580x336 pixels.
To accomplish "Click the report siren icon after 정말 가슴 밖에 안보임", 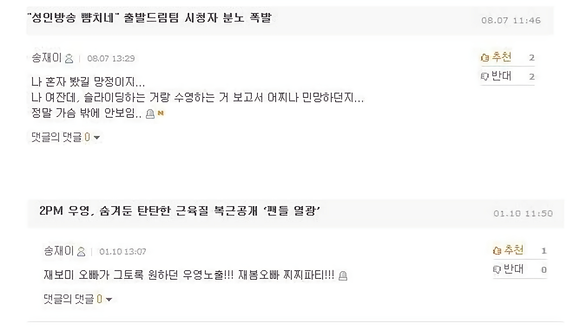I will (x=150, y=114).
